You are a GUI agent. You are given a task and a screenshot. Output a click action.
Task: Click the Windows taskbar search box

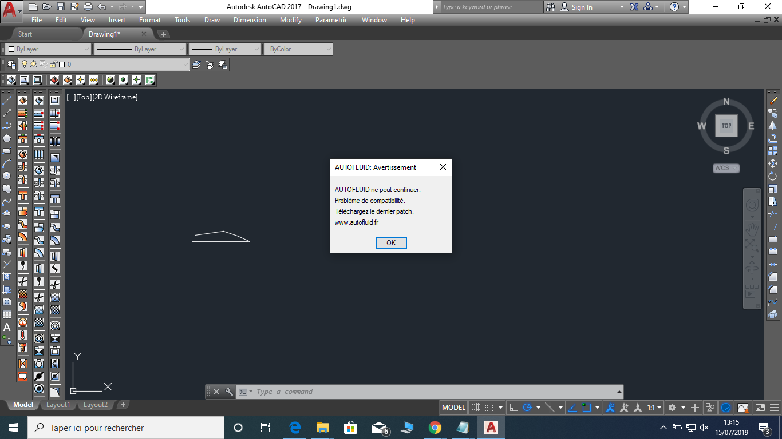click(126, 428)
